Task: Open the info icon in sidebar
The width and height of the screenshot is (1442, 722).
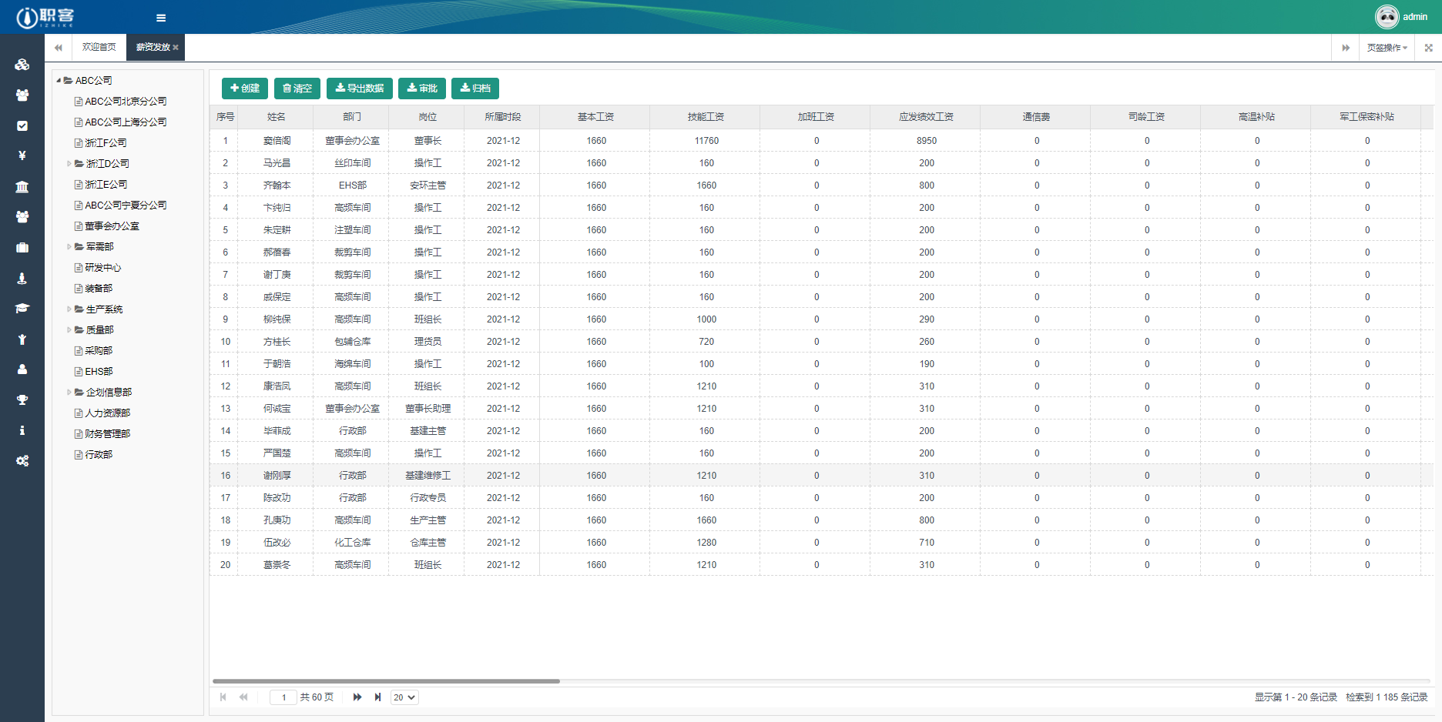Action: (22, 430)
